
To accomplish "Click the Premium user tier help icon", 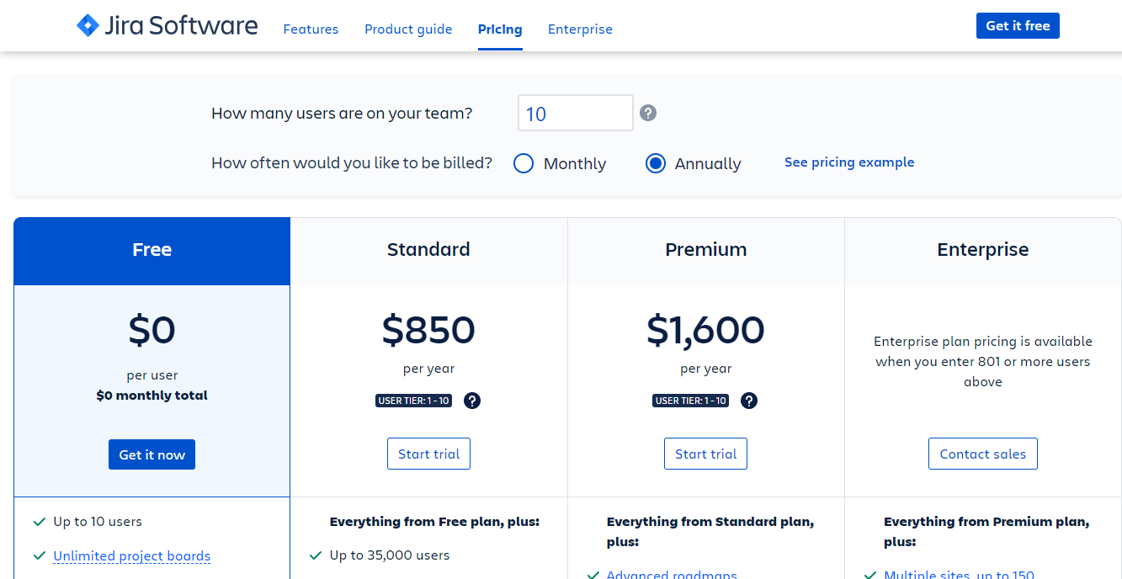I will point(749,401).
